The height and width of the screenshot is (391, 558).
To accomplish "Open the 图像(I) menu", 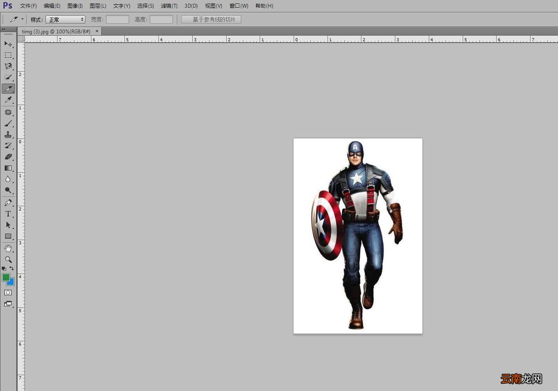I will coord(75,6).
